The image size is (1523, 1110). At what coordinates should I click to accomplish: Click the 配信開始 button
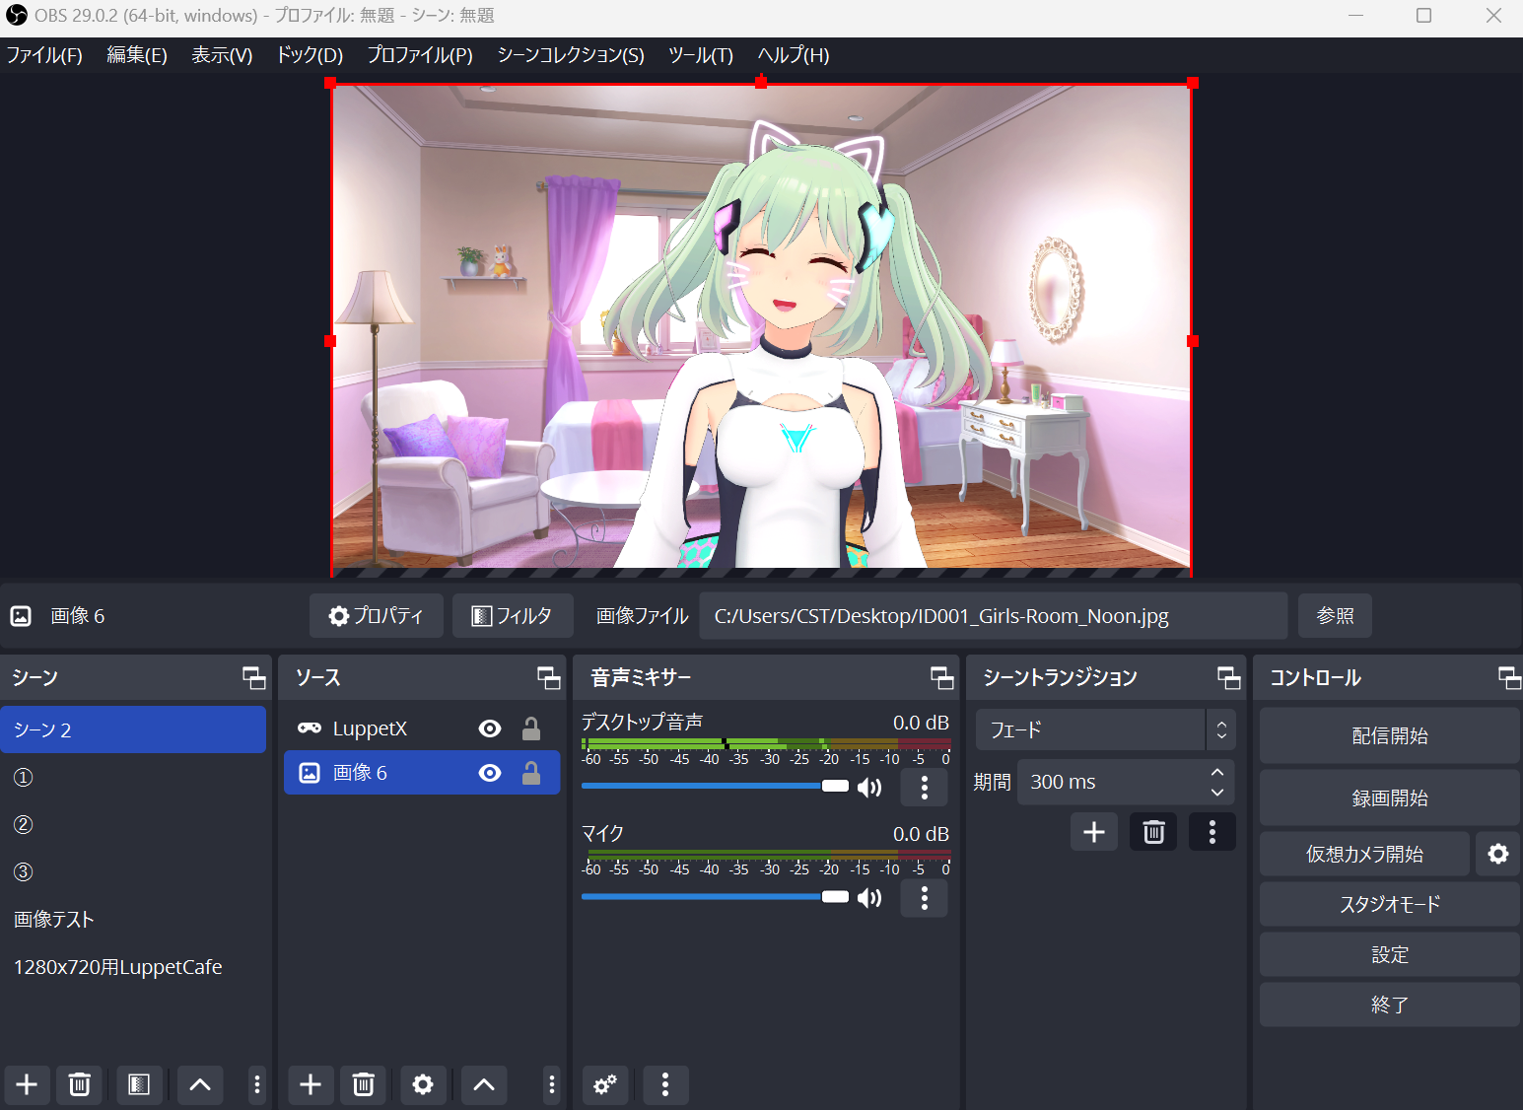click(x=1389, y=736)
